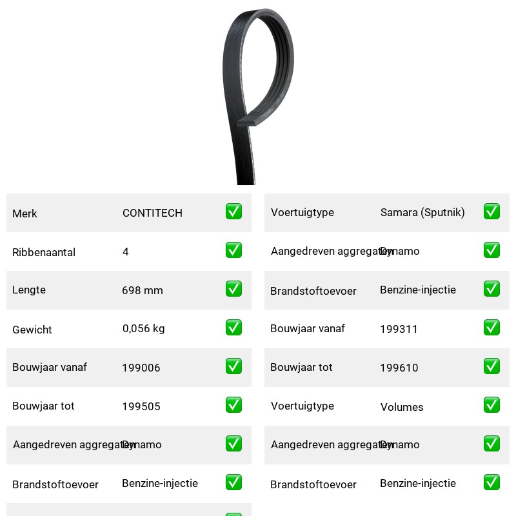Click checkmark for Samara (Sputnik) Voertuigtype
The width and height of the screenshot is (516, 516).
tap(491, 212)
